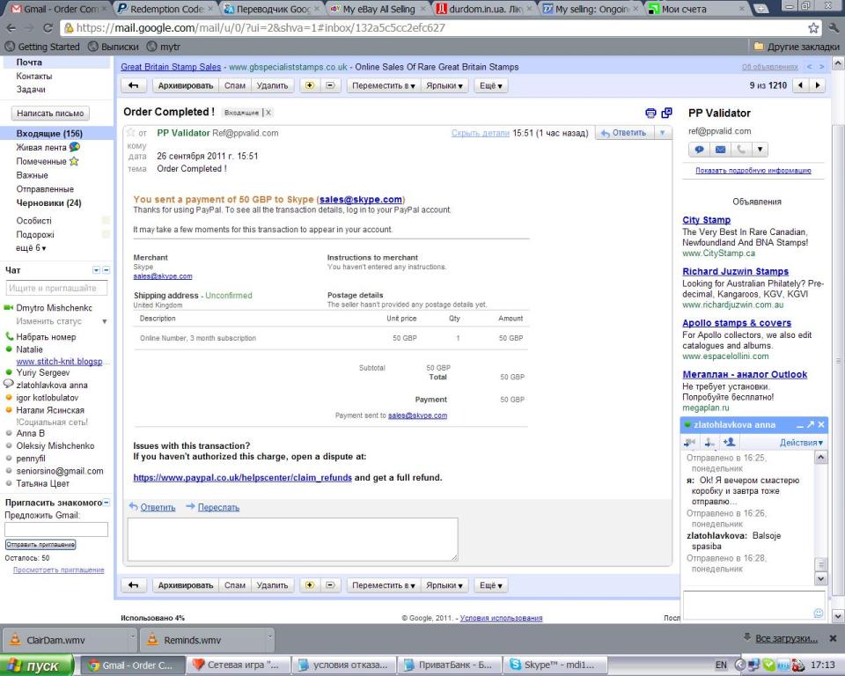
Task: Open Черновики (24) drafts folder
Action: (48, 202)
